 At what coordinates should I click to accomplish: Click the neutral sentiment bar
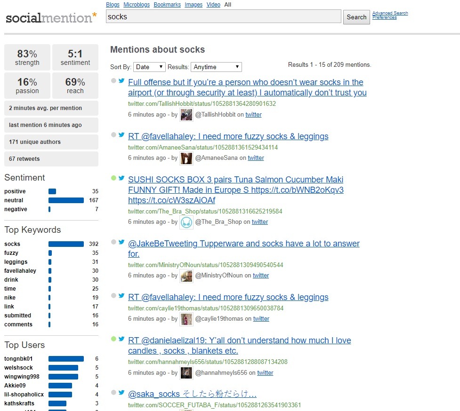[x=66, y=200]
